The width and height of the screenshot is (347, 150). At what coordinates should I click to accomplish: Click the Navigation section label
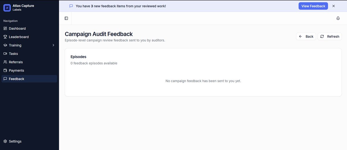coord(10,21)
